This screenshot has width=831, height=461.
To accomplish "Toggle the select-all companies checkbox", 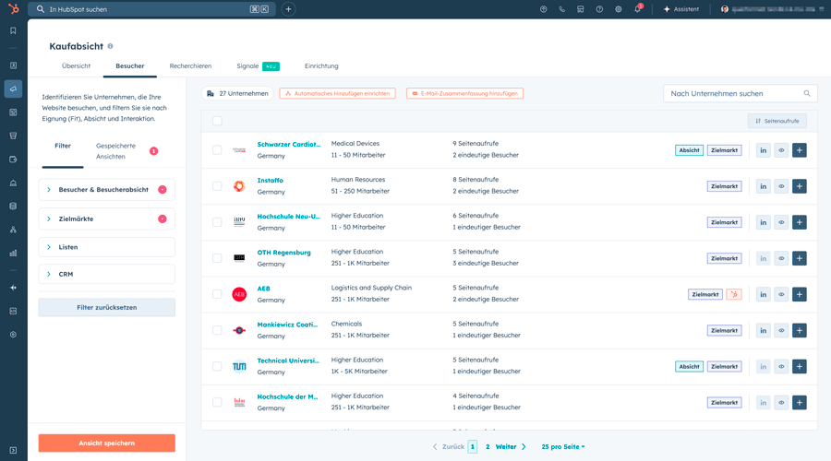I will click(x=217, y=121).
